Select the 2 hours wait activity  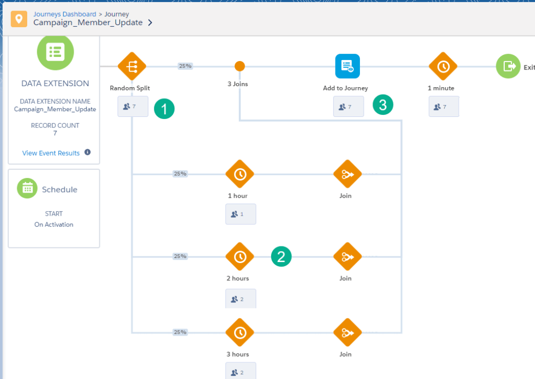click(x=239, y=256)
